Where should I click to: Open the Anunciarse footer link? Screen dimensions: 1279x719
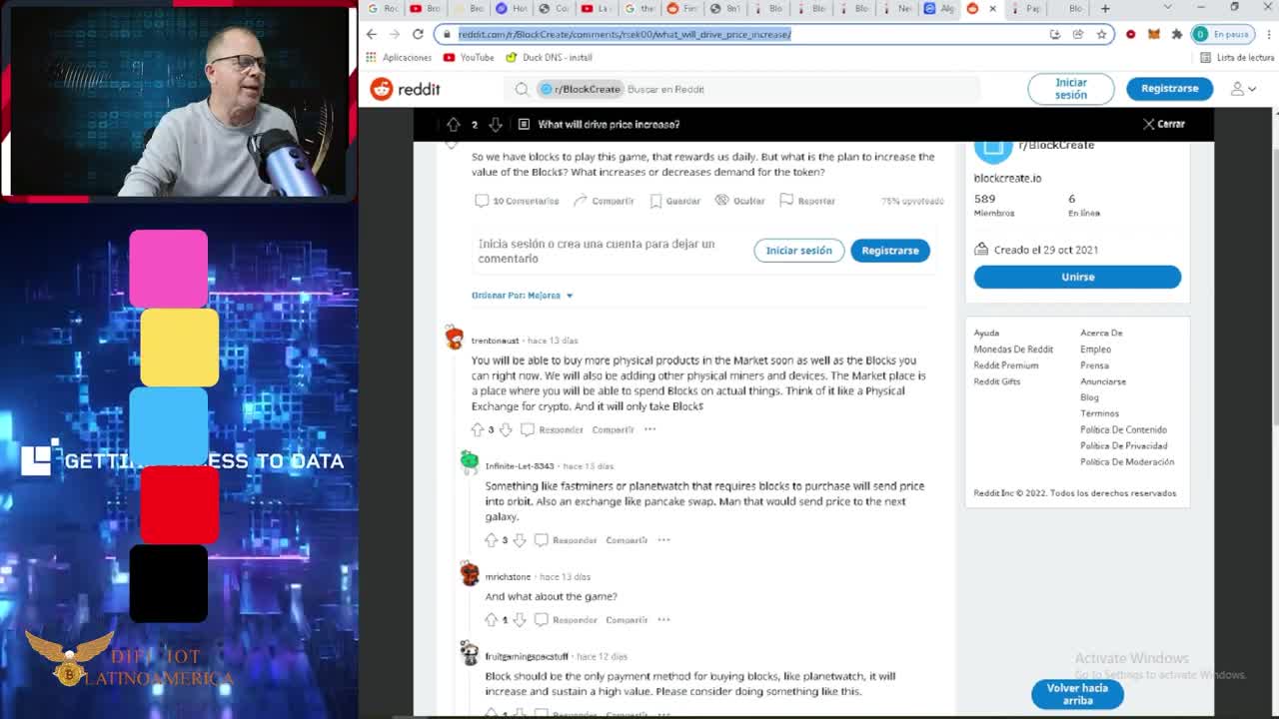click(1103, 381)
